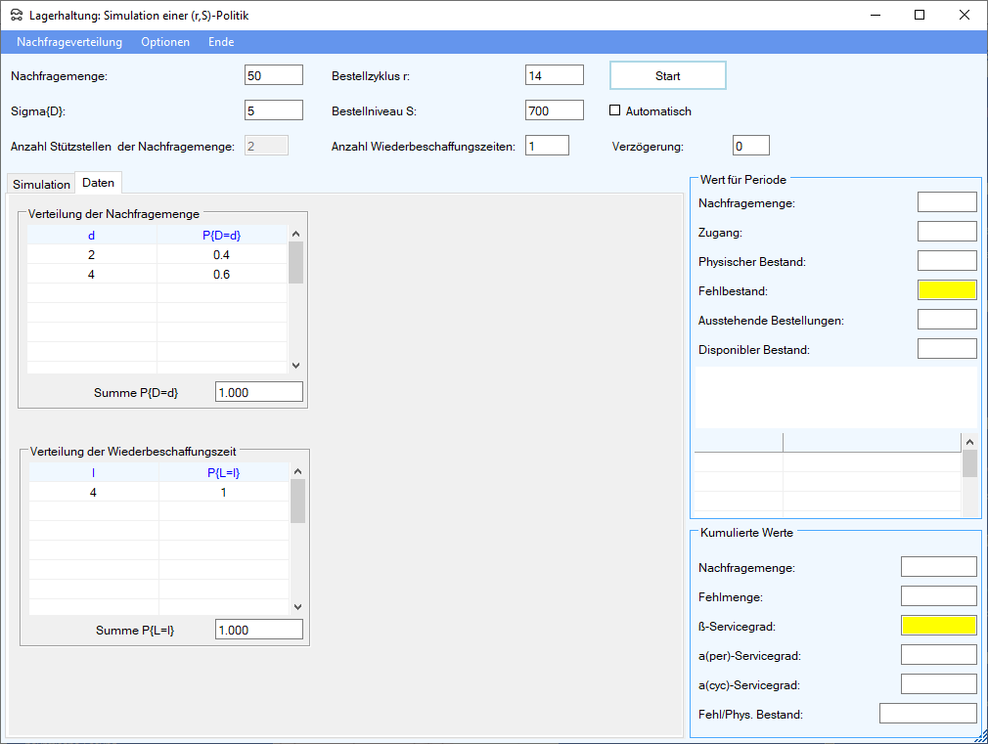
Task: Click the Bestellzyklus r field
Action: [x=554, y=75]
